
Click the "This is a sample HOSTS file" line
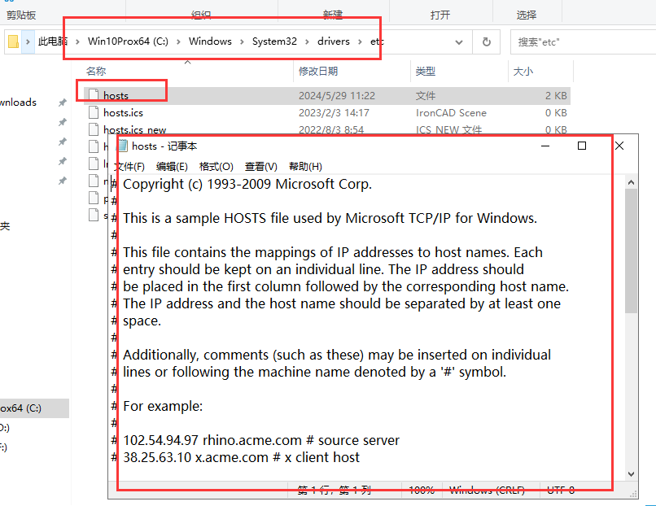coord(330,218)
